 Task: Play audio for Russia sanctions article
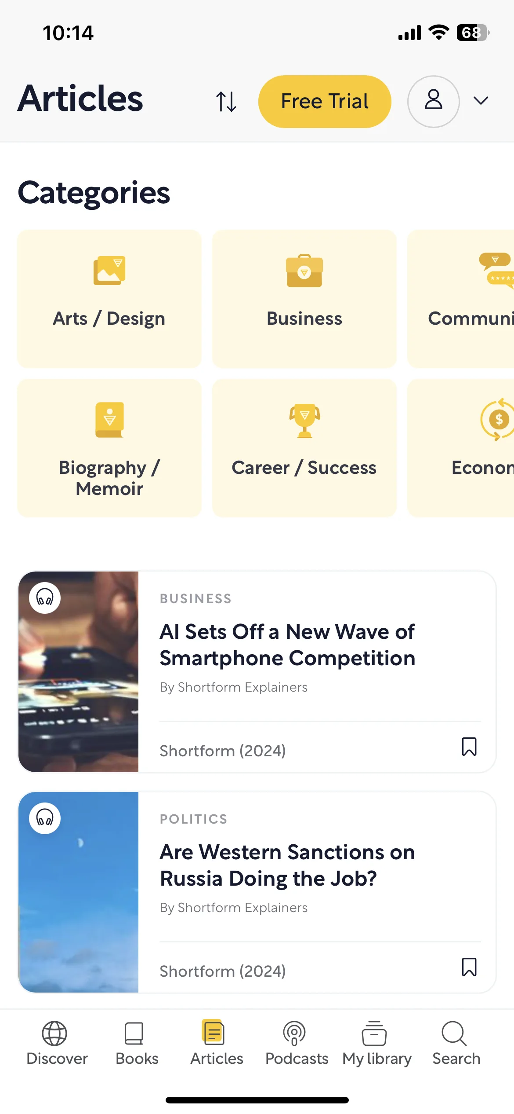coord(45,818)
